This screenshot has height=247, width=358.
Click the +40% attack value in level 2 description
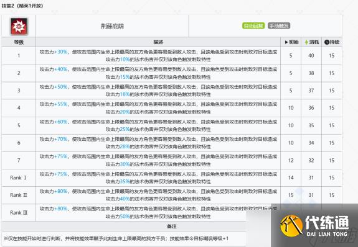coord(61,70)
